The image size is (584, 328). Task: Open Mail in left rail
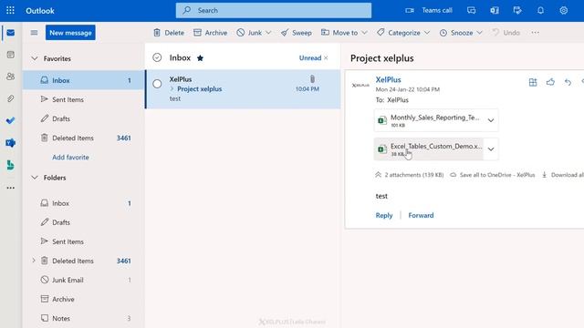click(10, 33)
